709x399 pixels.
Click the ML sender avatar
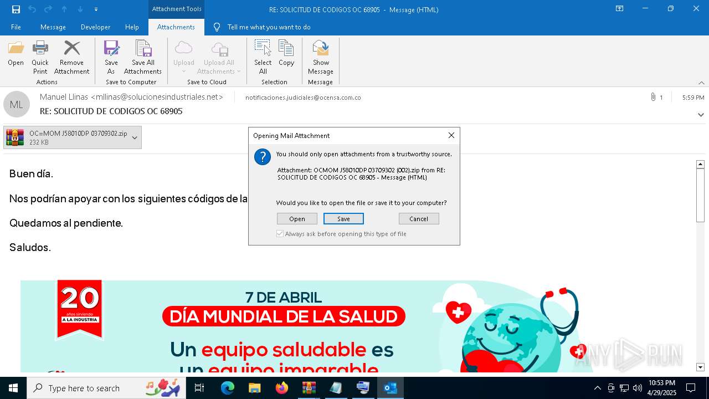pos(17,104)
